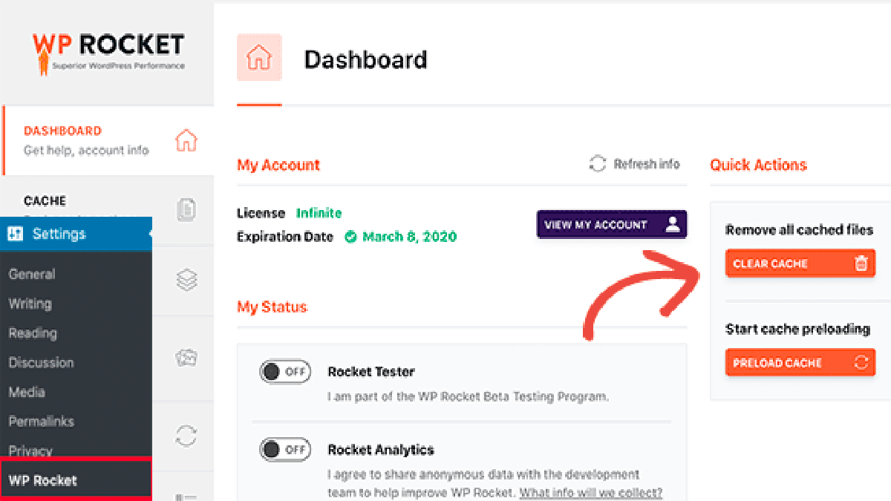Image resolution: width=891 pixels, height=501 pixels.
Task: Select the Cache file icon in the sidebar
Action: 186,210
